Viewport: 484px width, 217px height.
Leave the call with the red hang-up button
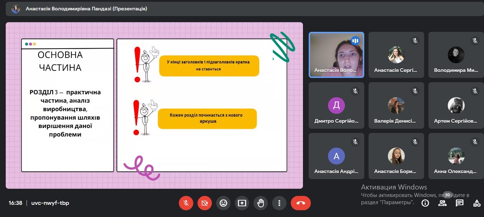tap(300, 203)
